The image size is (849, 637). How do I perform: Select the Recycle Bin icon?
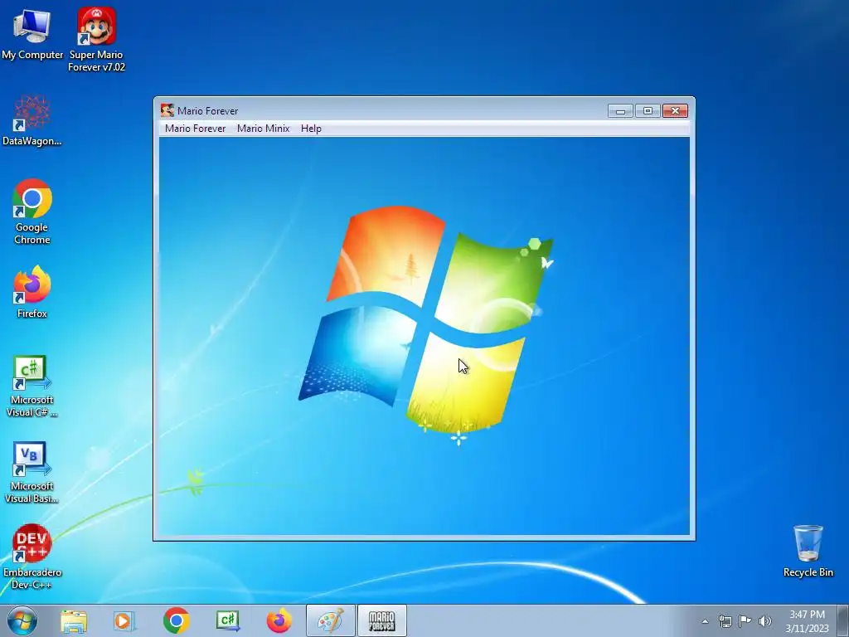(808, 551)
